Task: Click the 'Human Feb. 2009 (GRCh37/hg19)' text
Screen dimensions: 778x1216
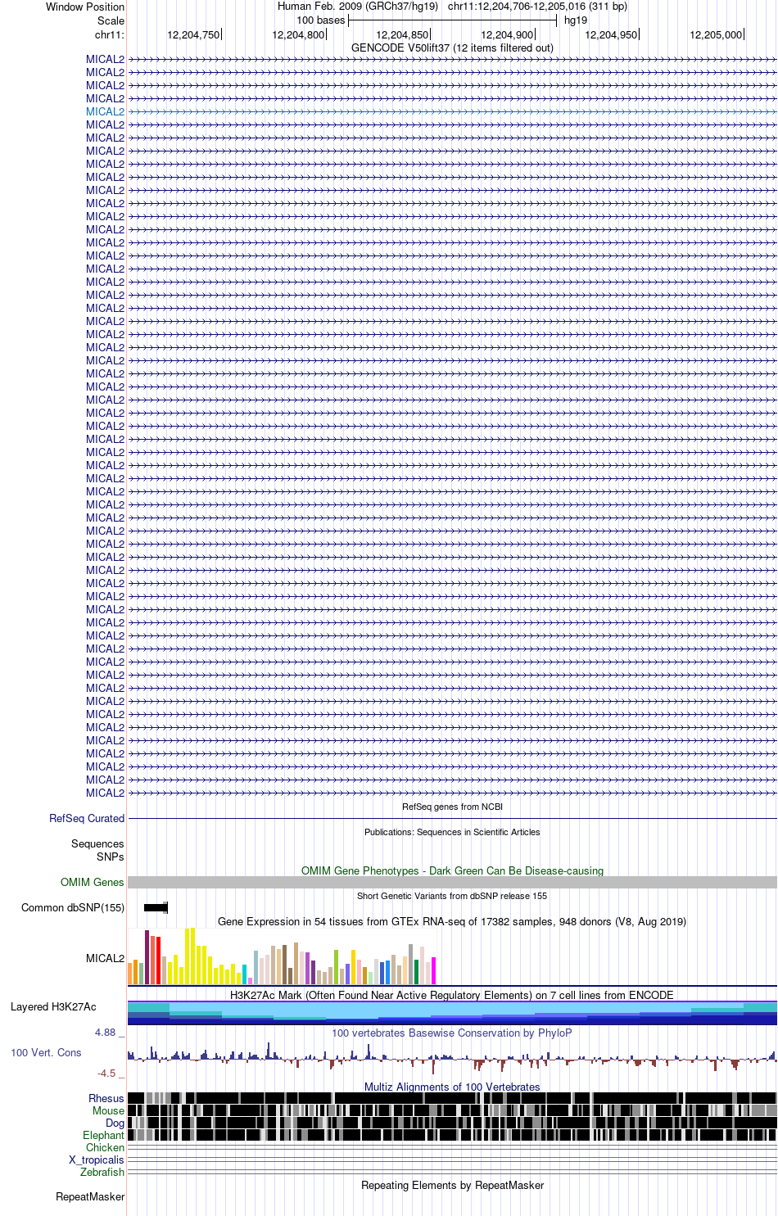Action: pyautogui.click(x=358, y=6)
